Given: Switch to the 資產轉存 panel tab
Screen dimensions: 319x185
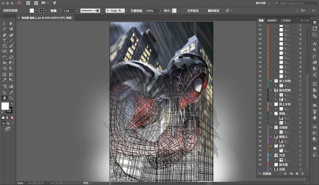Looking at the screenshot, I should (x=272, y=21).
